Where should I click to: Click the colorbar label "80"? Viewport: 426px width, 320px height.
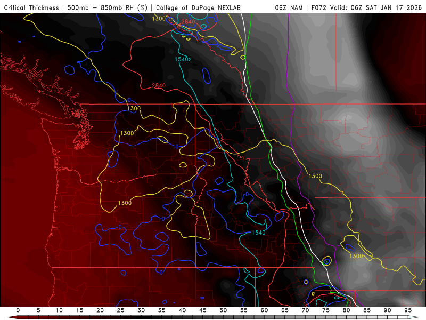point(347,310)
